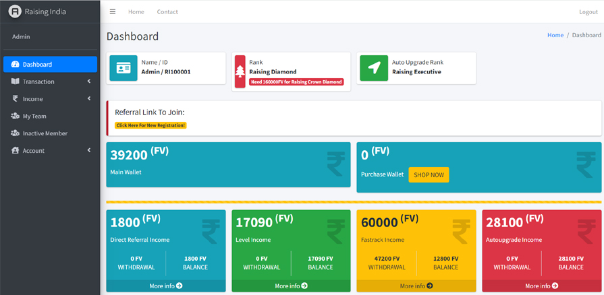604x295 pixels.
Task: Open the Contact link in top navbar
Action: 167,12
